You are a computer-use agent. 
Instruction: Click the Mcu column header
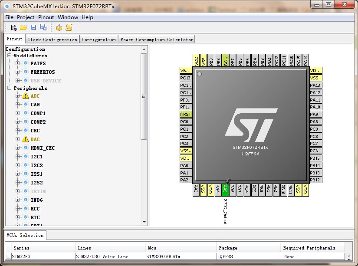[181, 248]
